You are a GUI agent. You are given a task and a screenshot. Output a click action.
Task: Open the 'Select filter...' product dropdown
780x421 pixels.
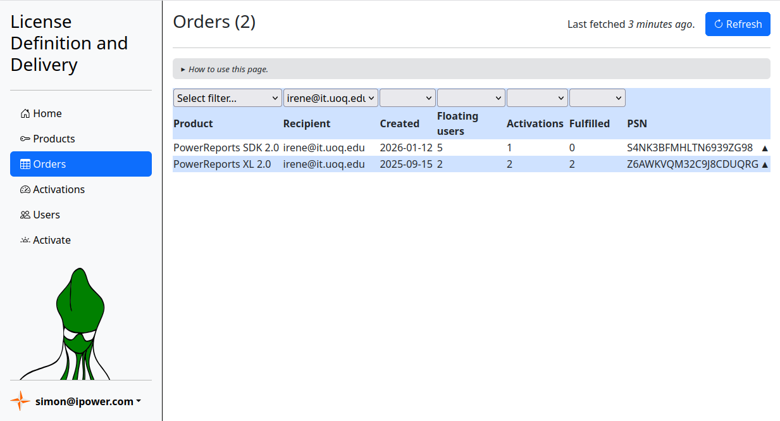pos(228,98)
